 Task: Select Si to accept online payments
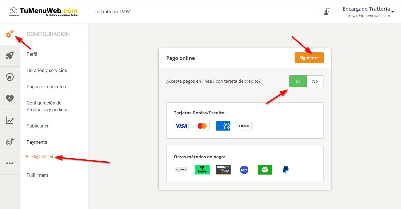pyautogui.click(x=298, y=81)
